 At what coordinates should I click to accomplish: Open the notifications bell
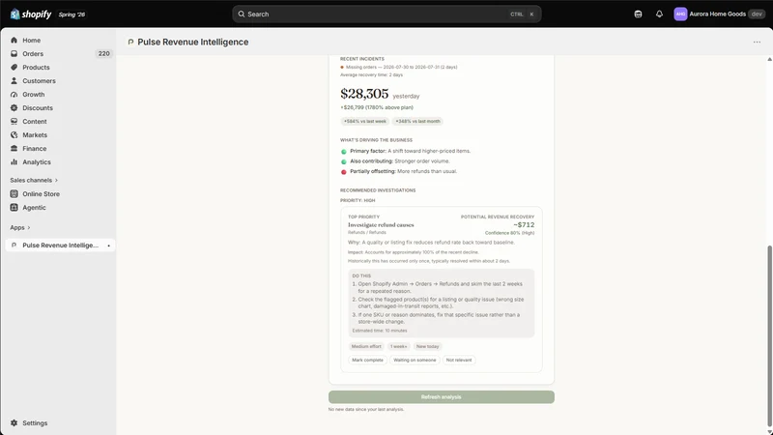[659, 14]
